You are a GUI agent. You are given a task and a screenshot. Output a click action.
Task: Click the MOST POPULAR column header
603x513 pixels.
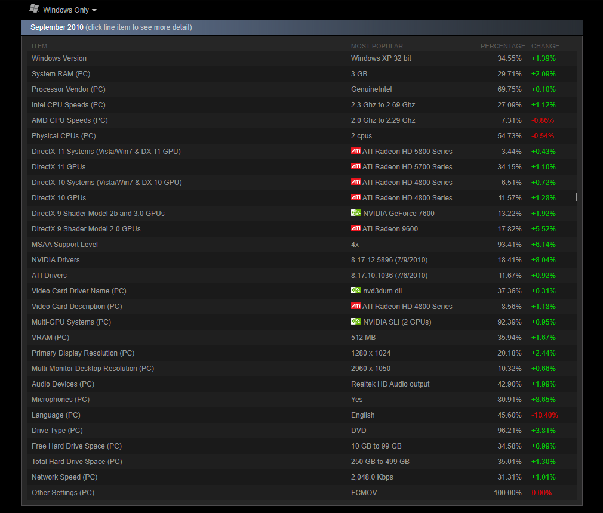[377, 46]
